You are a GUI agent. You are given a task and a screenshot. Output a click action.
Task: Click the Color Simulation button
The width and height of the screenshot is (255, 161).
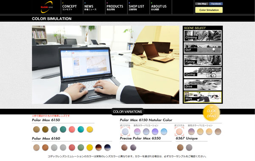[209, 10]
